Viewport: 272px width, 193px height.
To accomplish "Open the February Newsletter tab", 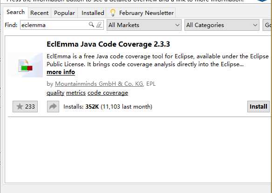I will pos(141,13).
